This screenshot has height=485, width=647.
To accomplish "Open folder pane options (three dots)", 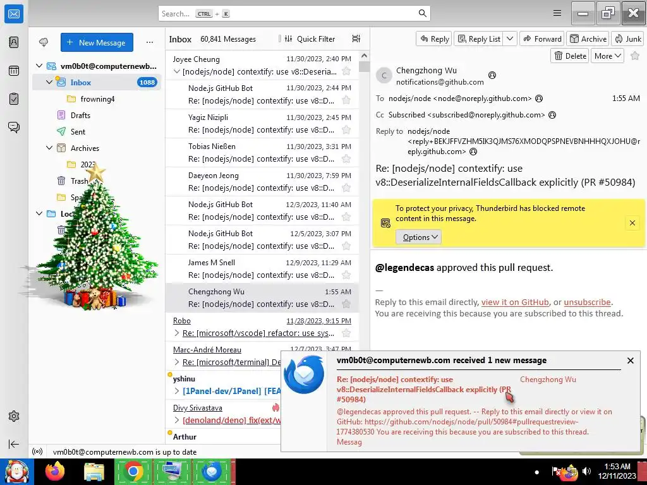I will coord(150,42).
